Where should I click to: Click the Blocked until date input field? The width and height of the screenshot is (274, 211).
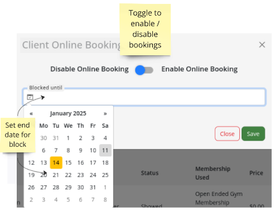pos(145,97)
